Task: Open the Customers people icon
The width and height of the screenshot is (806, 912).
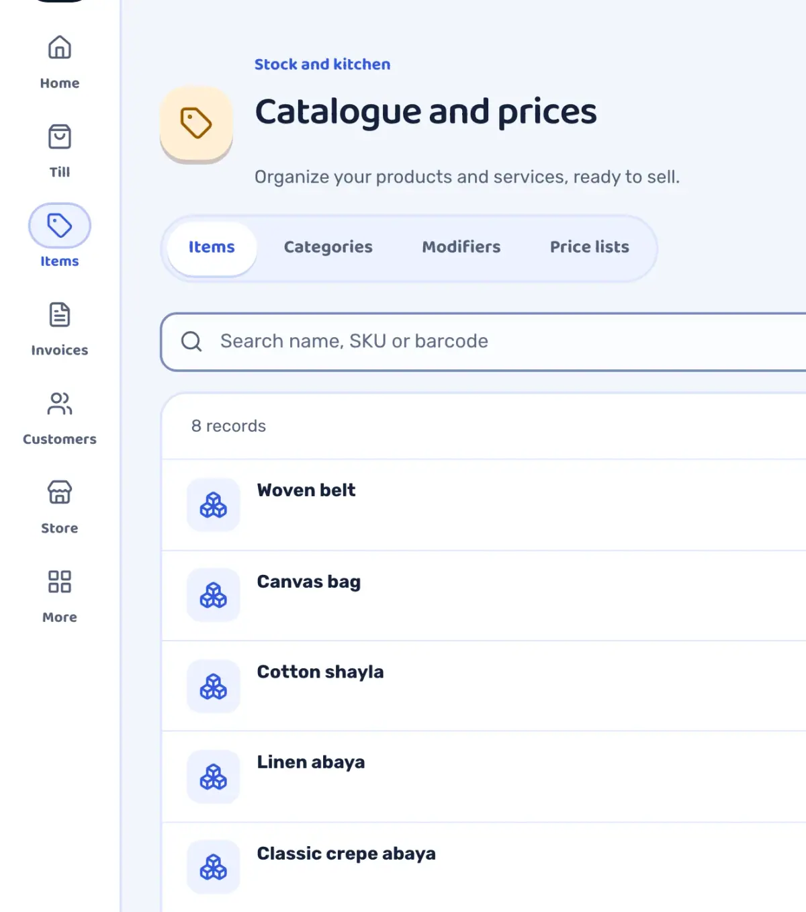Action: [60, 404]
